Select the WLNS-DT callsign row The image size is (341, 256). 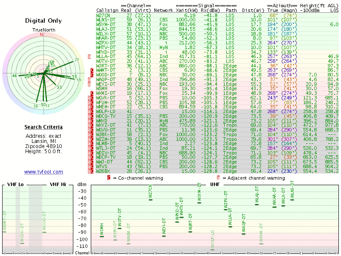coord(106,20)
